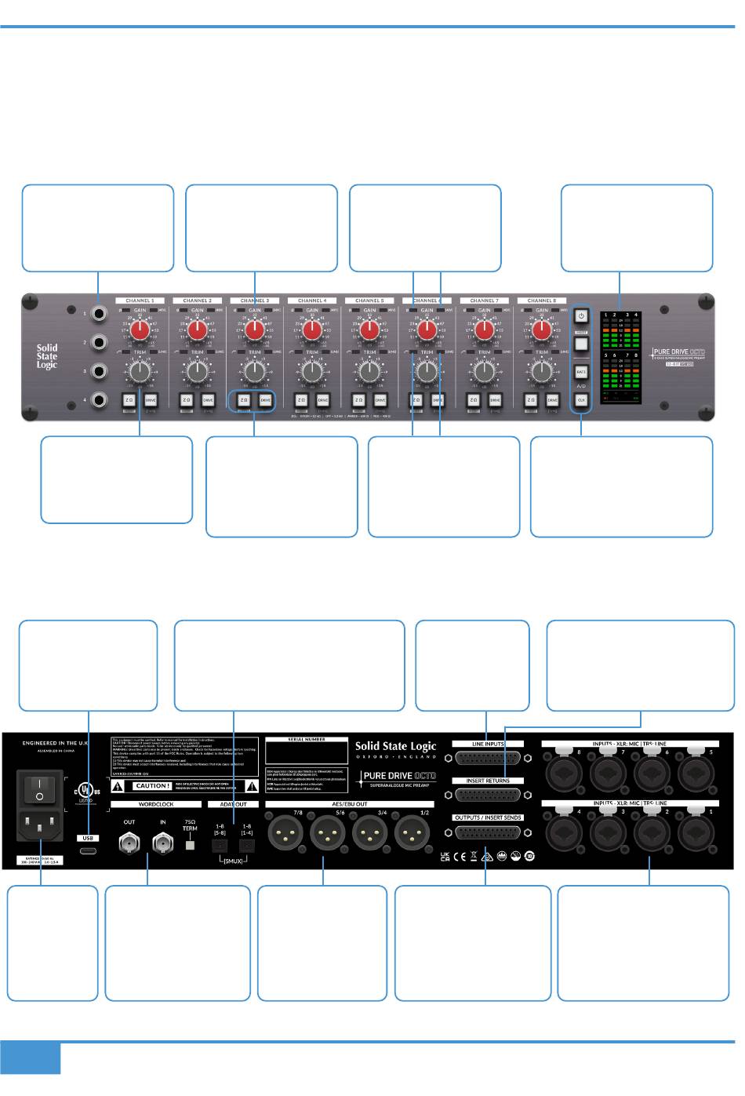Click the Channel 7 TRIM knob
The image size is (745, 1096).
pyautogui.click(x=484, y=373)
